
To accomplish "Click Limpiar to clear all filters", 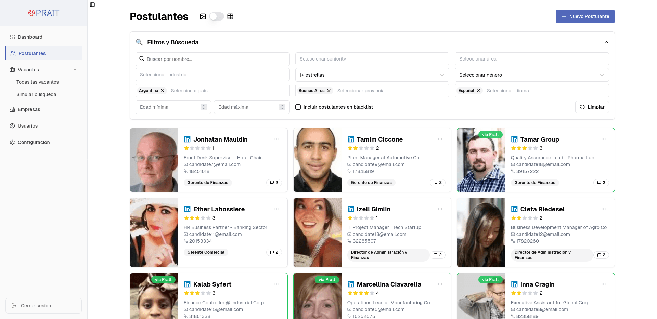I will tap(592, 107).
